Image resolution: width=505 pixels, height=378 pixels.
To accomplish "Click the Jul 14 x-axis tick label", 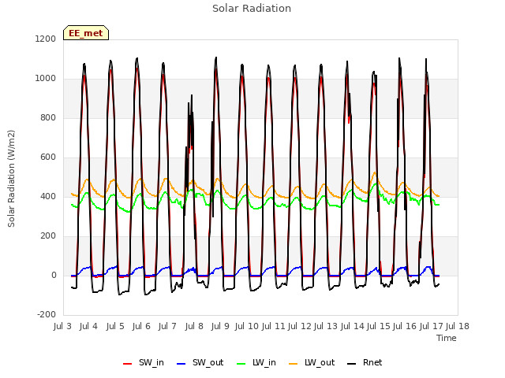I will (353, 326).
